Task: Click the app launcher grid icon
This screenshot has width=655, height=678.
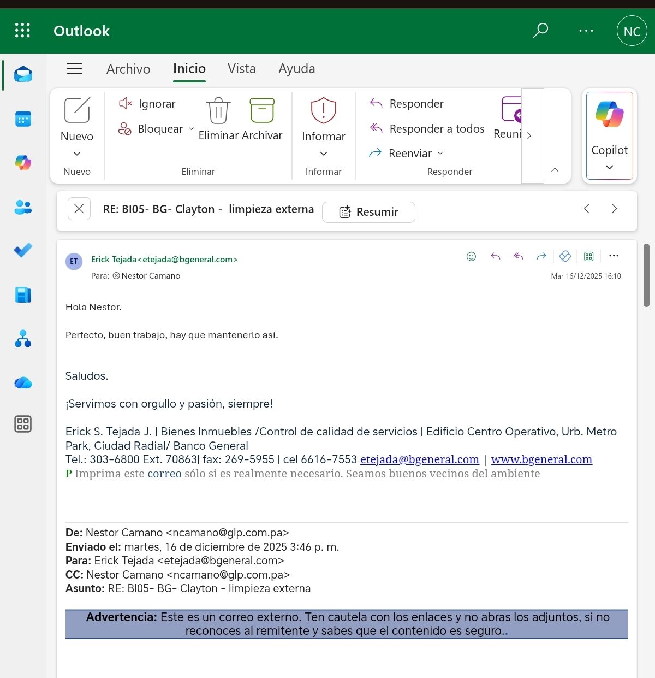Action: pyautogui.click(x=22, y=31)
